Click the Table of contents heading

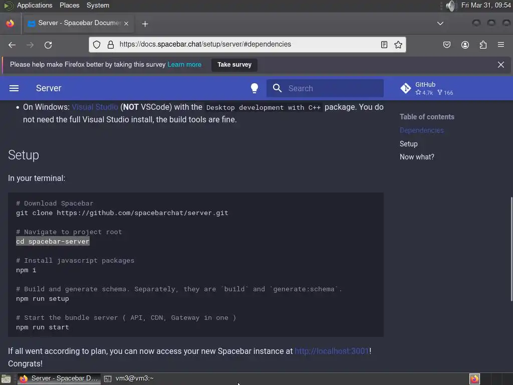click(x=427, y=117)
